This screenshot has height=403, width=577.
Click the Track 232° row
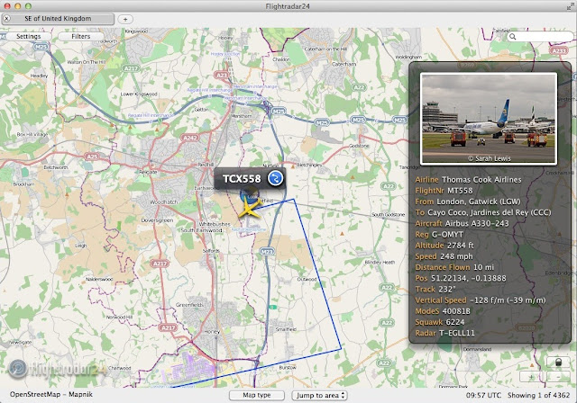[x=435, y=290]
